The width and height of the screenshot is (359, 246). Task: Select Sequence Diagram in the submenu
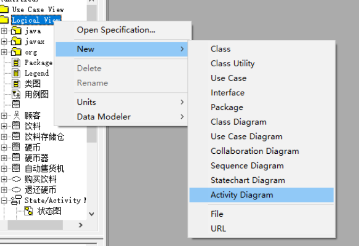coord(247,166)
